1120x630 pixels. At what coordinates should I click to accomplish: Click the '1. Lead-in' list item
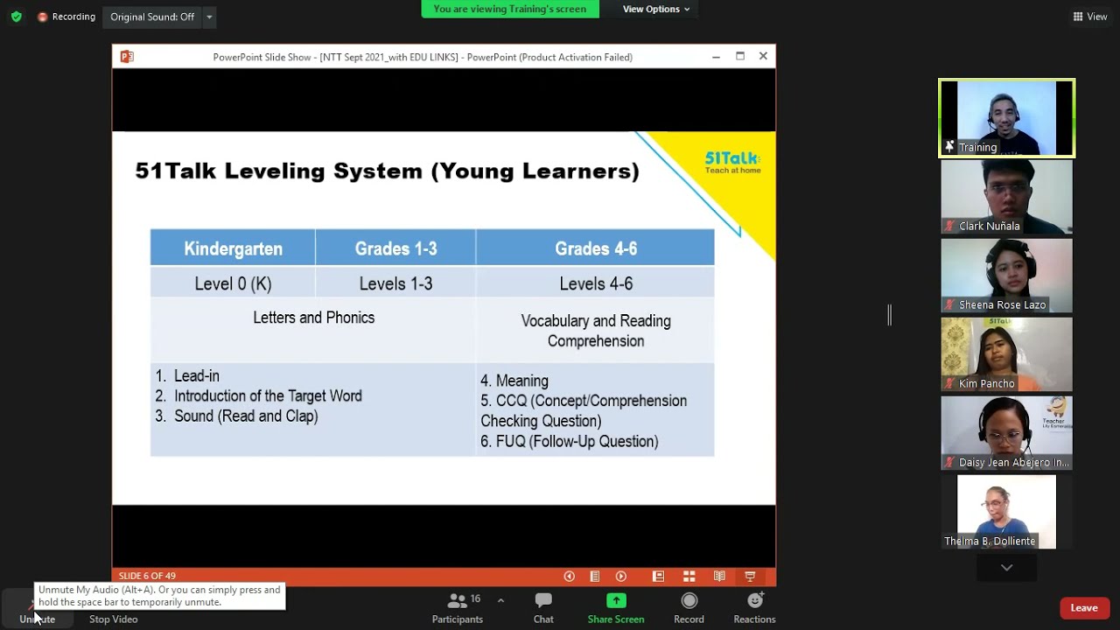click(x=187, y=375)
